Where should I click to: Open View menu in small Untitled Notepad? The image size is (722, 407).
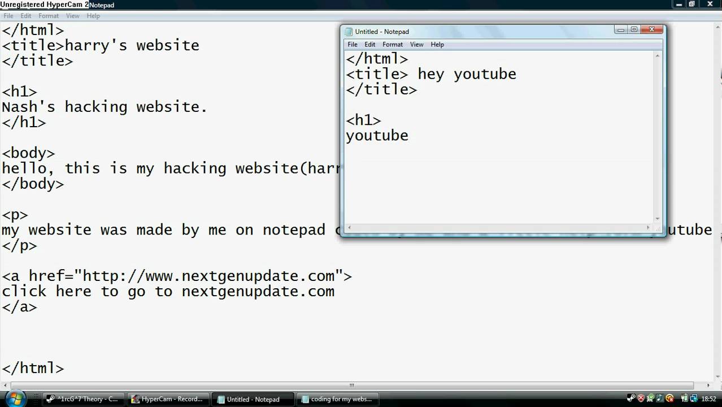tap(417, 44)
